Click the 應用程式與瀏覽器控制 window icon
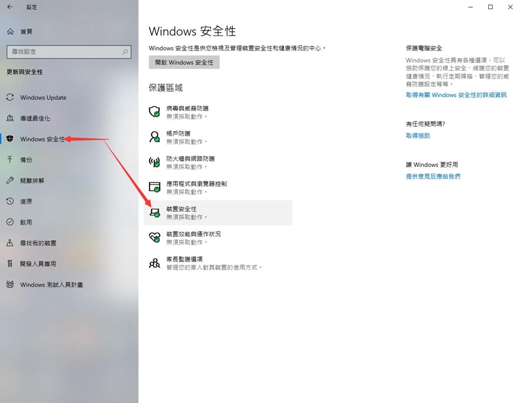Viewport: 520px width, 403px height. coord(155,187)
